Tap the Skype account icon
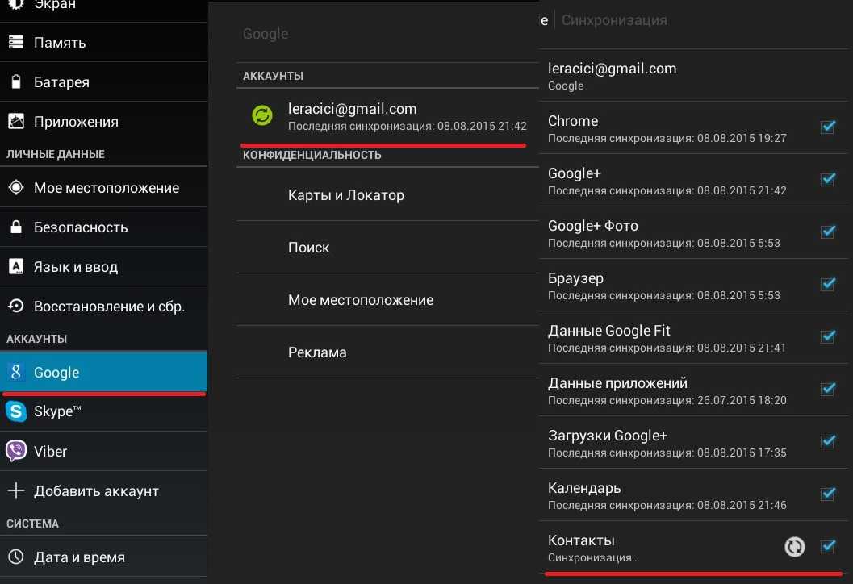This screenshot has height=584, width=853. [15, 412]
